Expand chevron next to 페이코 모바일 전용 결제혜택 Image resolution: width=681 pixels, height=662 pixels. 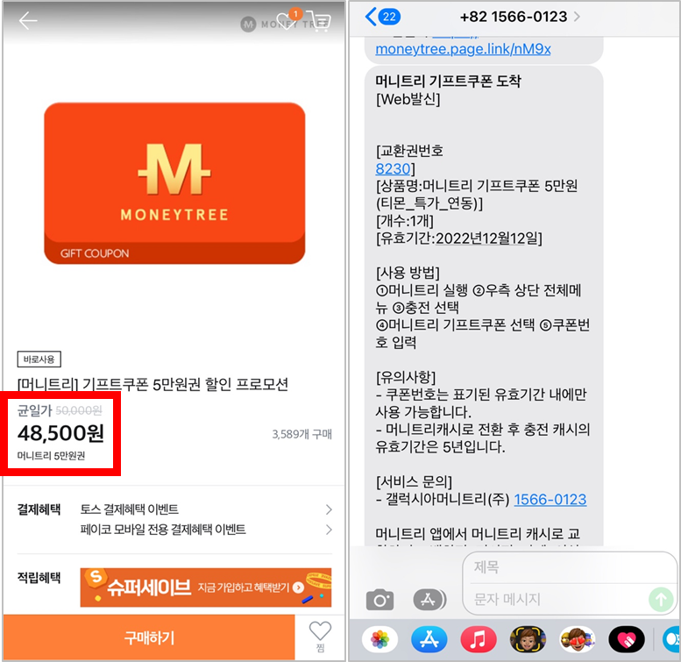tap(329, 530)
